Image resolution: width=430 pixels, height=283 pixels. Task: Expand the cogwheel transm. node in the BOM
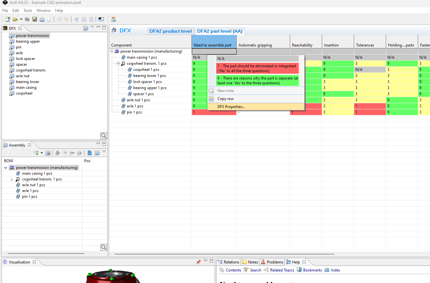[x=12, y=179]
